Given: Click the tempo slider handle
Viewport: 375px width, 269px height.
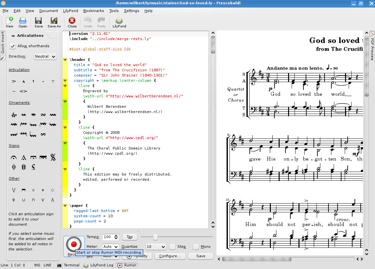Looking at the screenshot, I should pyautogui.click(x=155, y=237).
